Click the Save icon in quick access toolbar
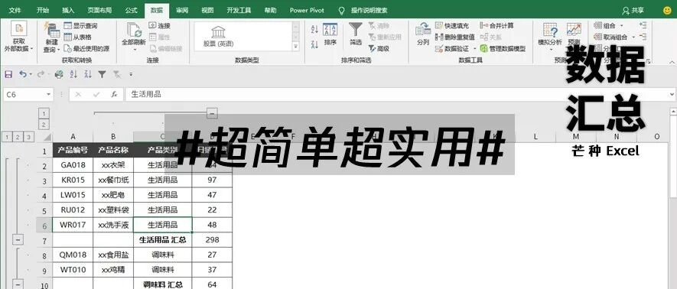 click(8, 75)
